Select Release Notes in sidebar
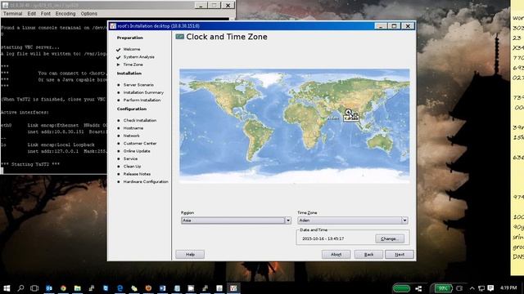Screen dimensions: 524x294 137,174
